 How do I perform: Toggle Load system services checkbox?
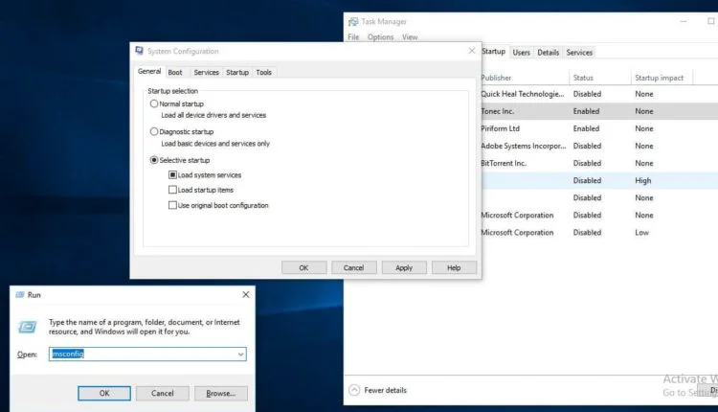(x=172, y=175)
